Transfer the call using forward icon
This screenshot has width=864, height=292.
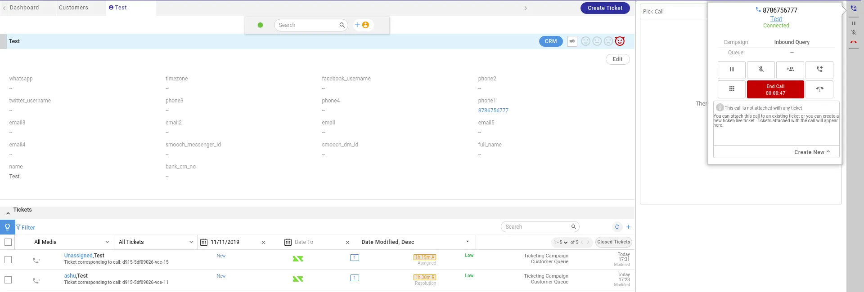click(x=819, y=70)
